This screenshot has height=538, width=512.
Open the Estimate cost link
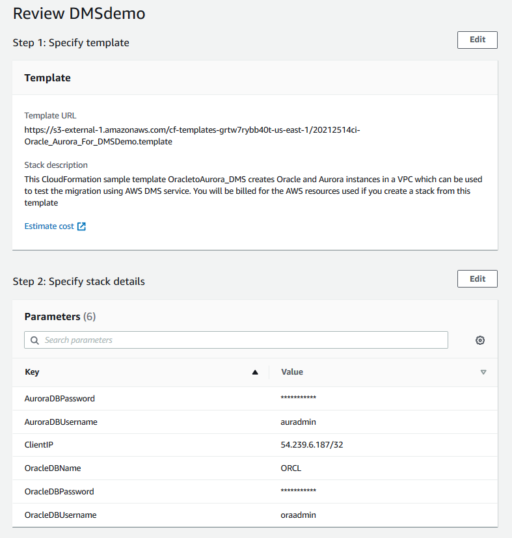pos(49,226)
